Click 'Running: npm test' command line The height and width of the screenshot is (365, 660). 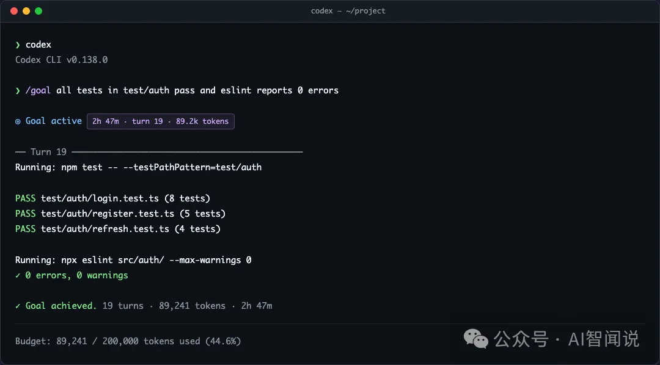coord(138,167)
